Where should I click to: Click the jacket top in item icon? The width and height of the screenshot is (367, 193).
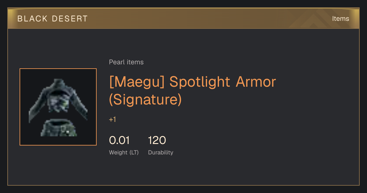[58, 98]
